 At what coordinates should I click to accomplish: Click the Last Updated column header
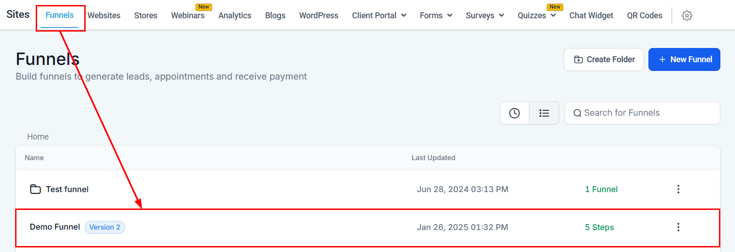[x=433, y=158]
